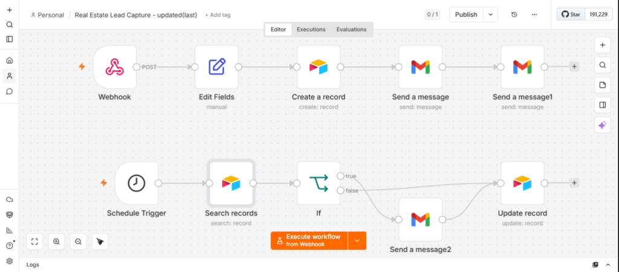Open the bar chart insights icon
The image size is (619, 272).
(10, 230)
